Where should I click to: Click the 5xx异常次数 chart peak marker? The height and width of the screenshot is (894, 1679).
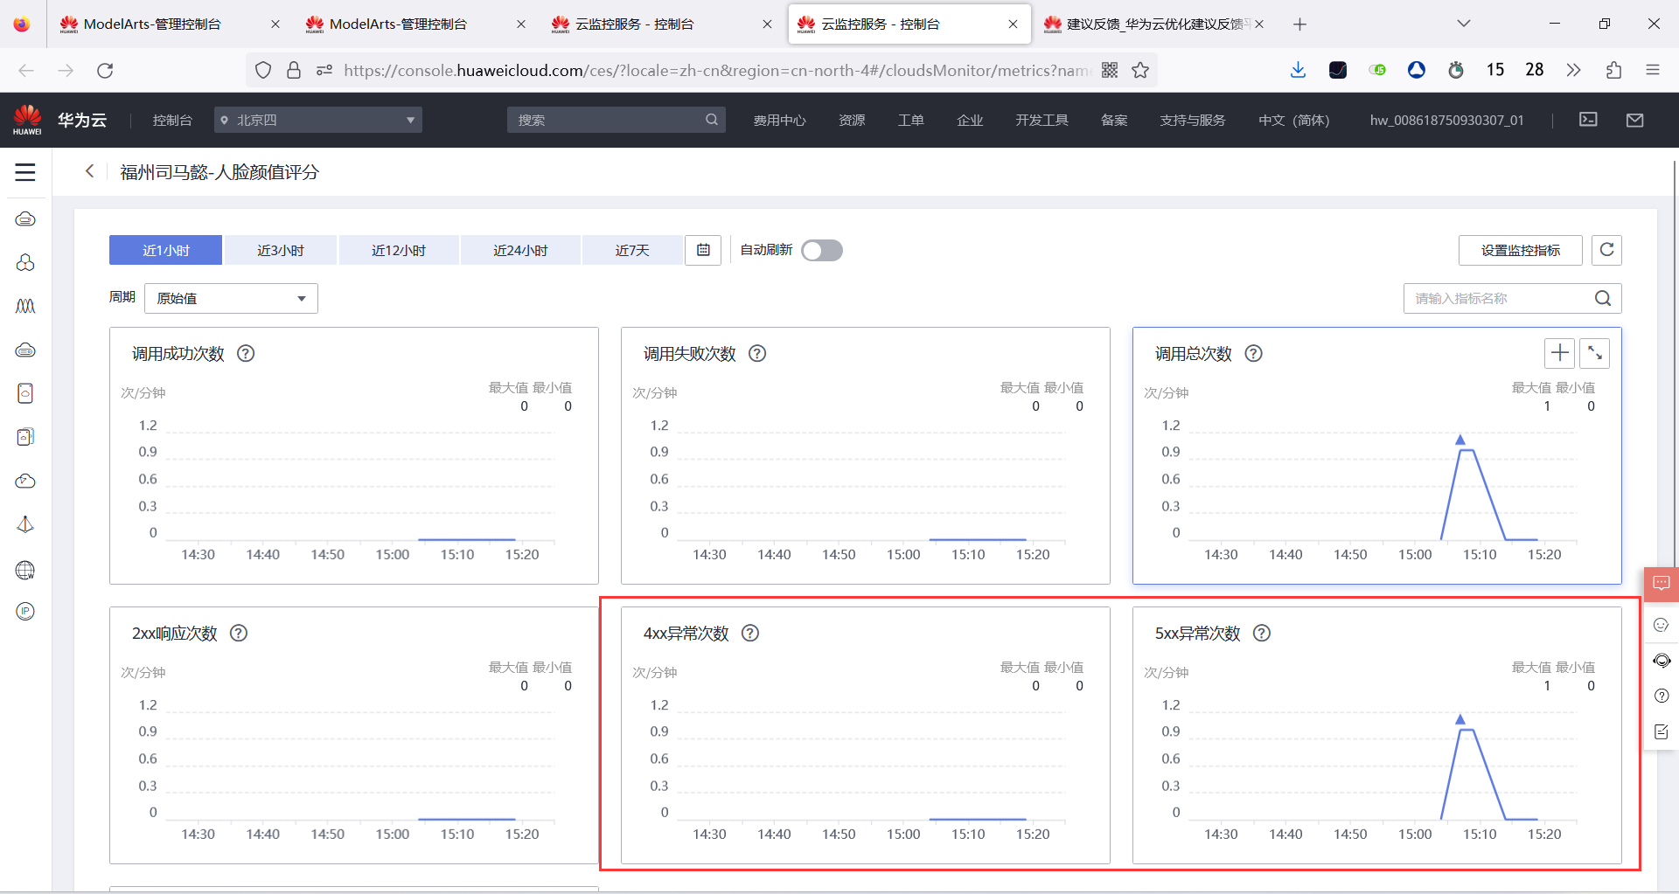[x=1460, y=719]
